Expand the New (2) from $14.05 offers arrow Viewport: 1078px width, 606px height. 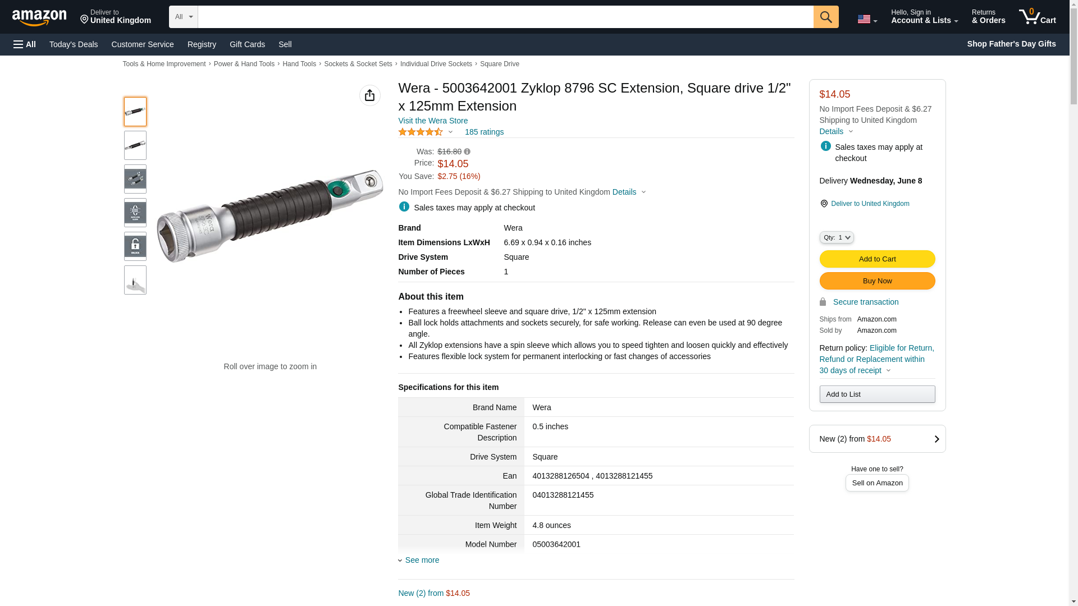(x=936, y=439)
